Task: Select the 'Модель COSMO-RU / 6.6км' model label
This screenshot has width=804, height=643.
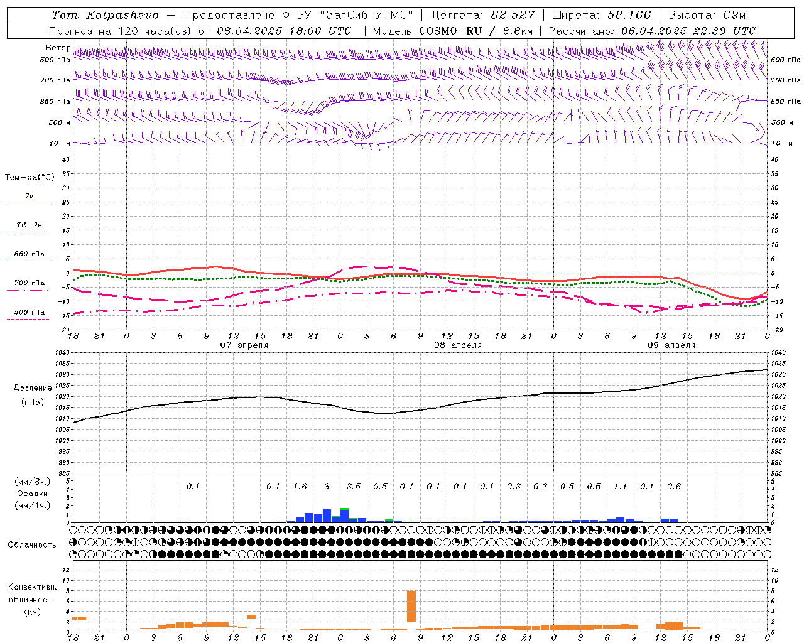Action: (453, 31)
